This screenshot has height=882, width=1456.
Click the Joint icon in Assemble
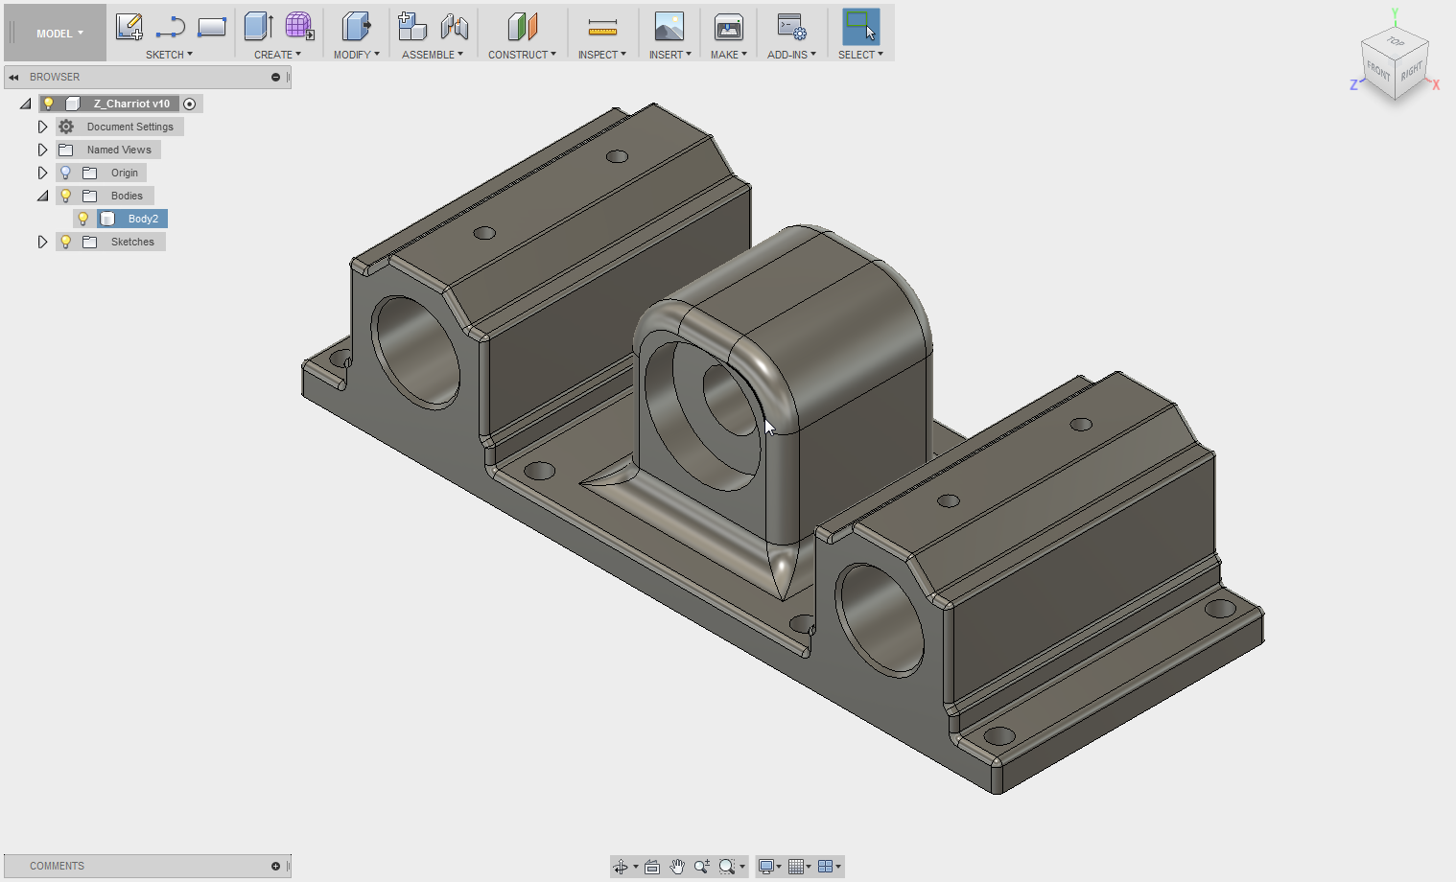click(455, 27)
